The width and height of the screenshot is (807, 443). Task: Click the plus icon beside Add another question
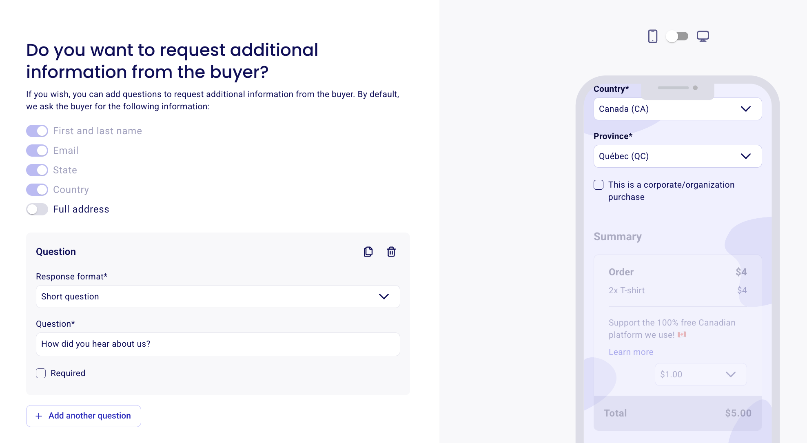(39, 416)
